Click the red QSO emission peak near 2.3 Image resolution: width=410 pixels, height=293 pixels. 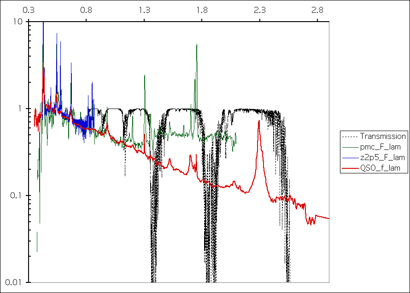(x=259, y=122)
